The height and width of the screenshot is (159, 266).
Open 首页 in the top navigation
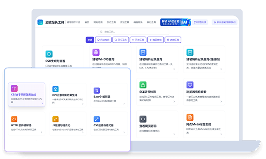coord(87,22)
